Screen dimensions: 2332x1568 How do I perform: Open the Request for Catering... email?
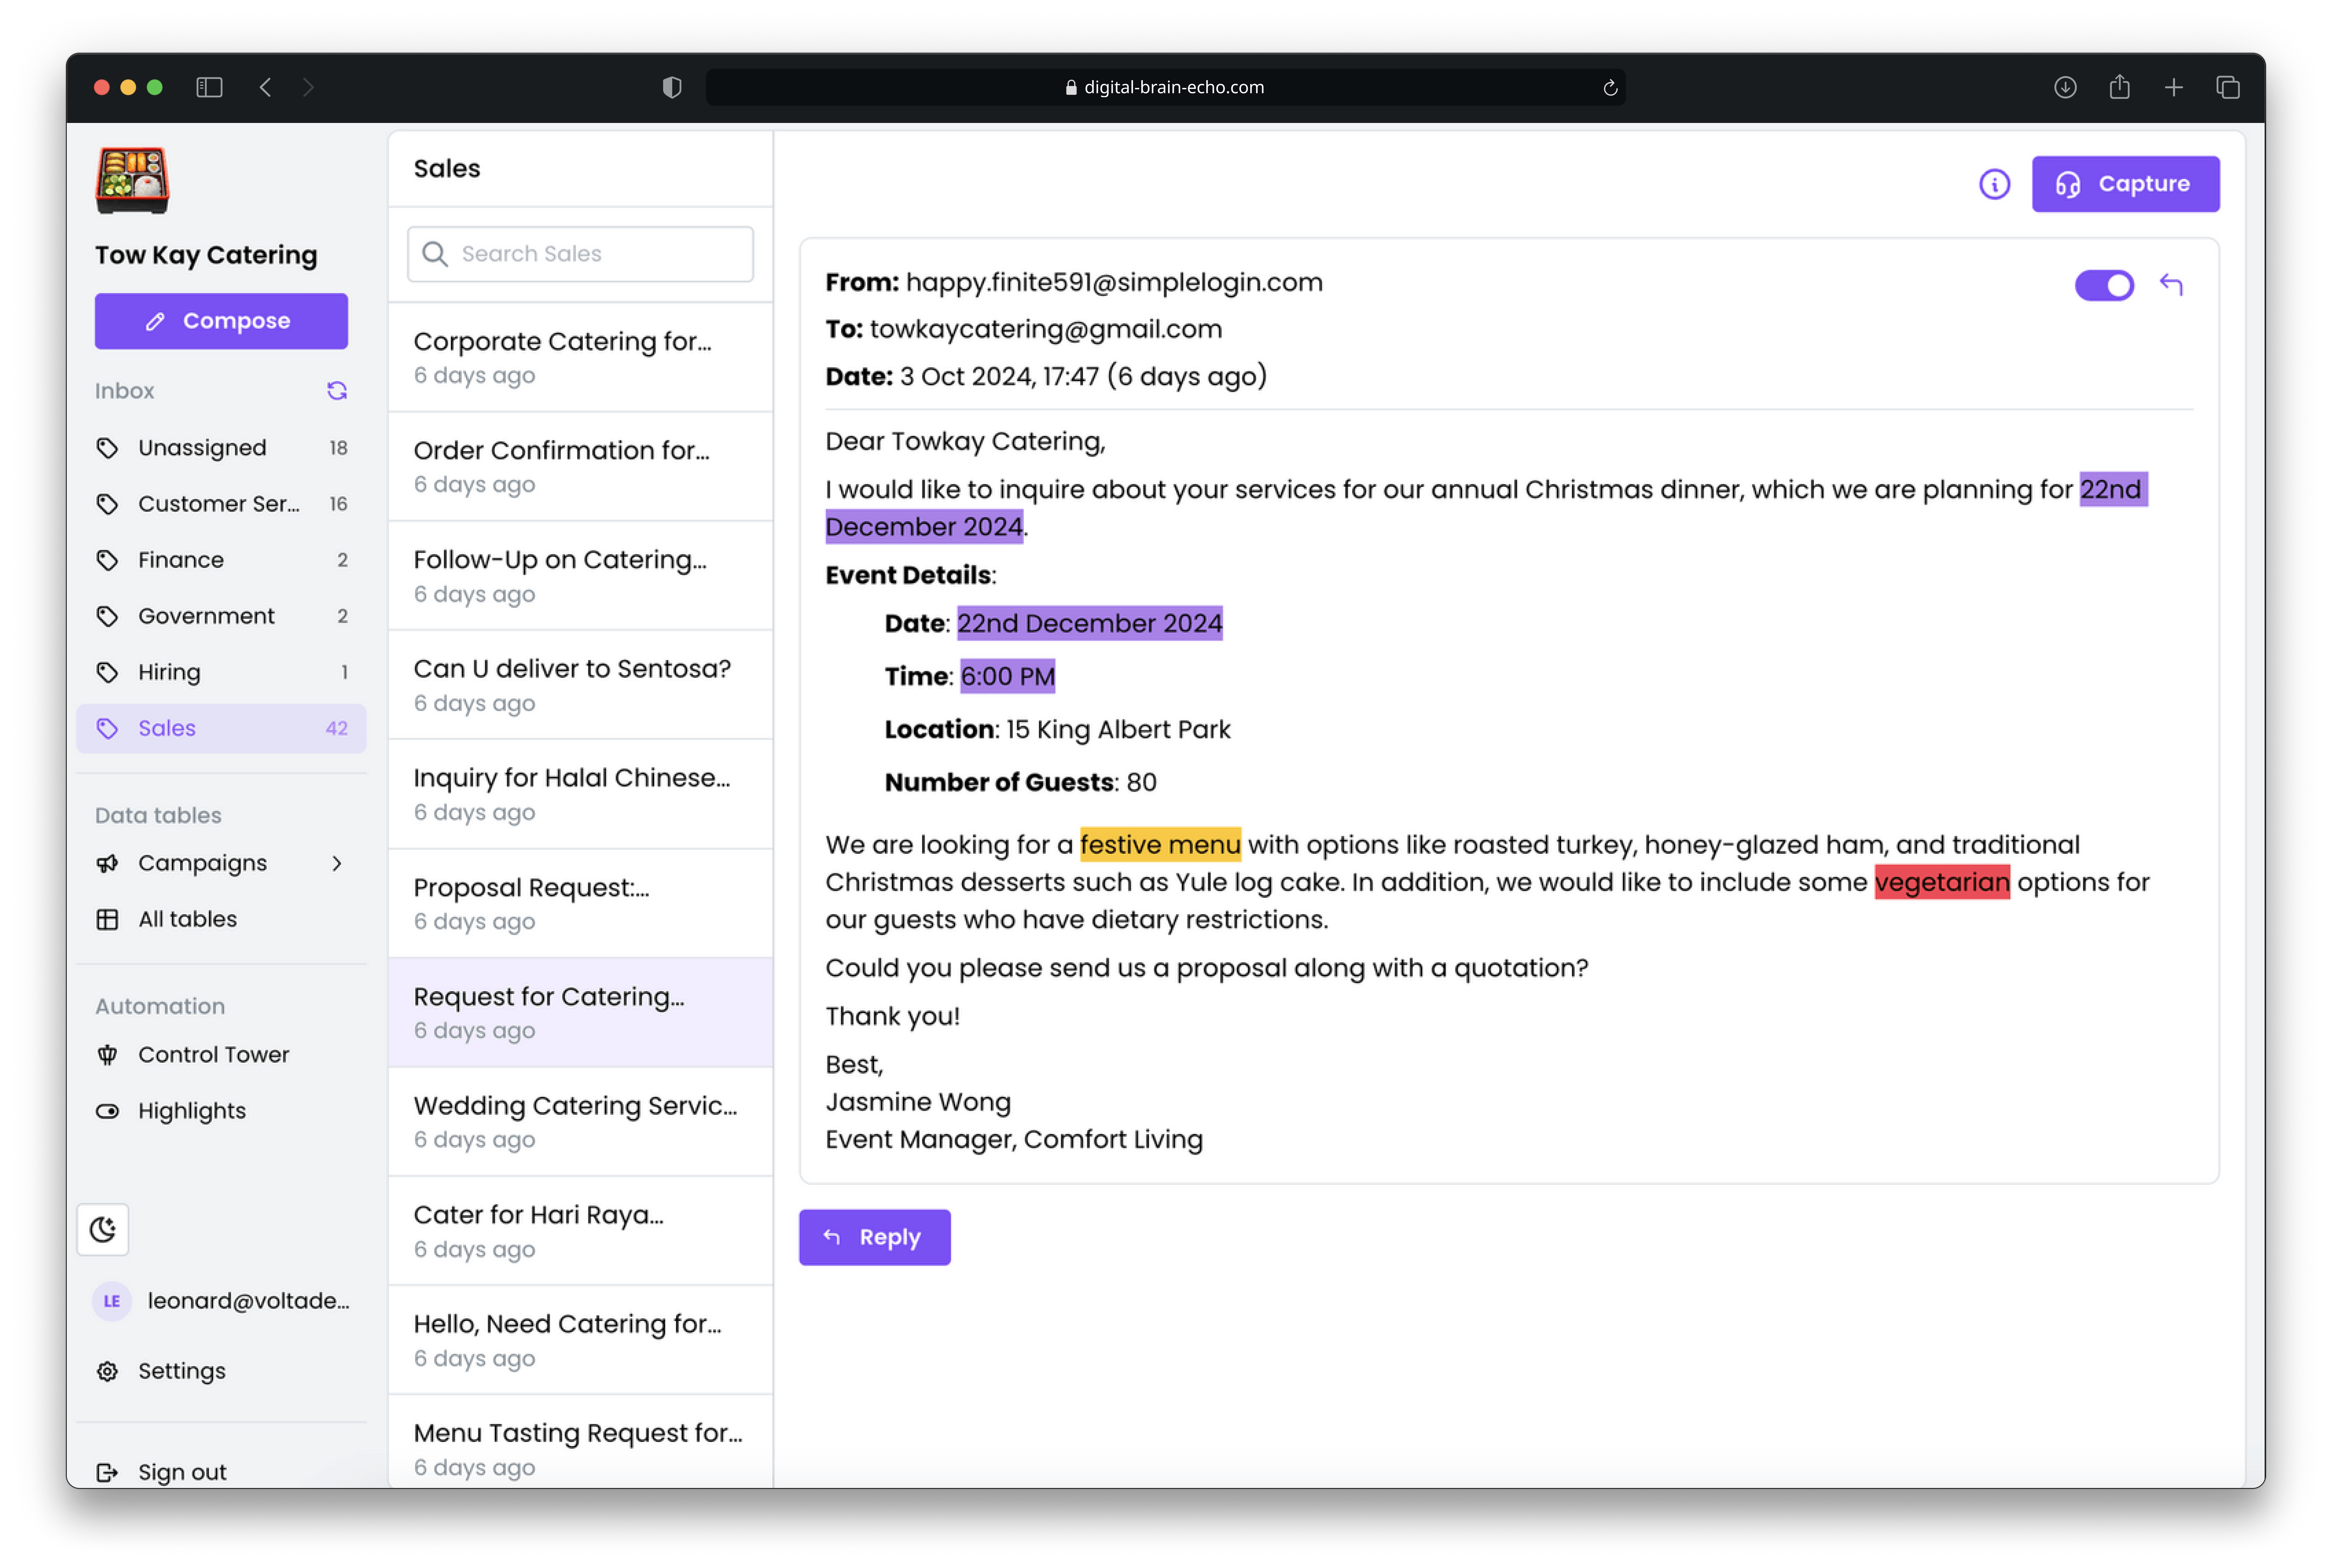point(580,1012)
